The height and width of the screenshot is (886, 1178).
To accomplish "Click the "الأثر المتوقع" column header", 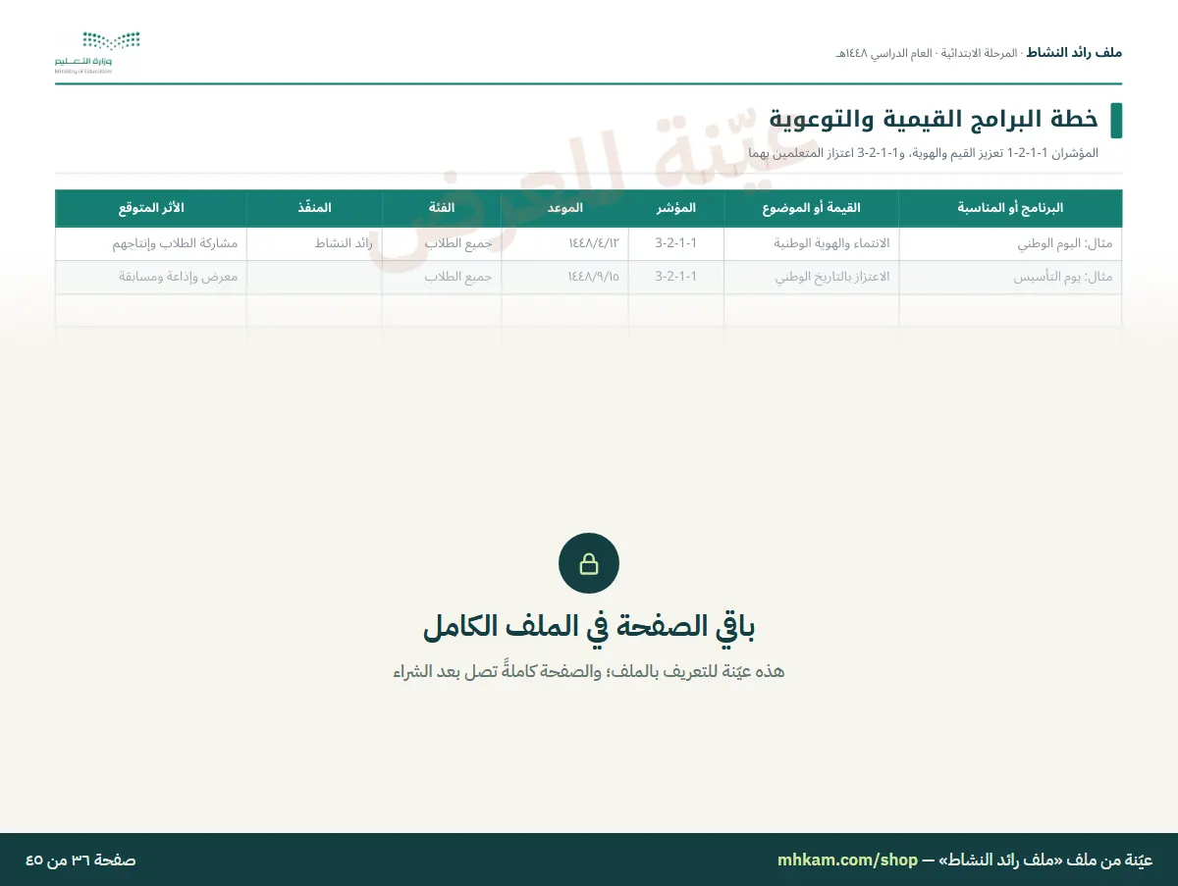I will pos(151,208).
